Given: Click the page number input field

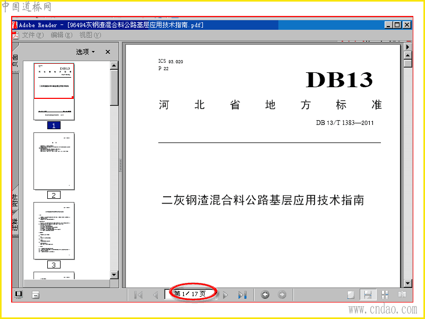Looking at the screenshot, I should tap(191, 294).
